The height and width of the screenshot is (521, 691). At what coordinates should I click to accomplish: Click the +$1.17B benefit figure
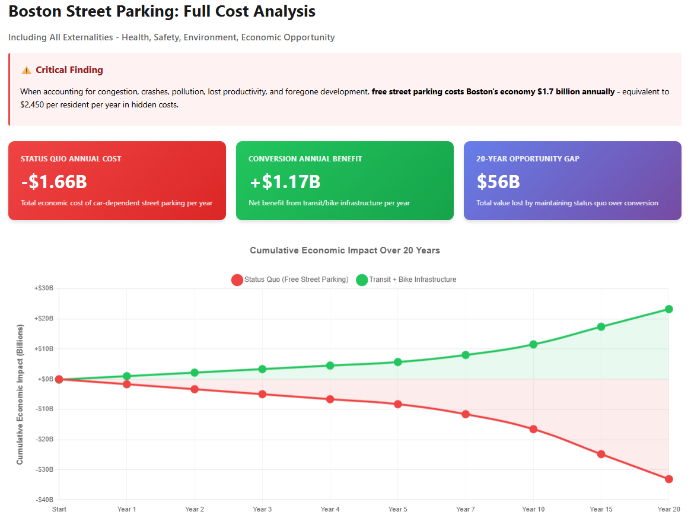[x=285, y=182]
